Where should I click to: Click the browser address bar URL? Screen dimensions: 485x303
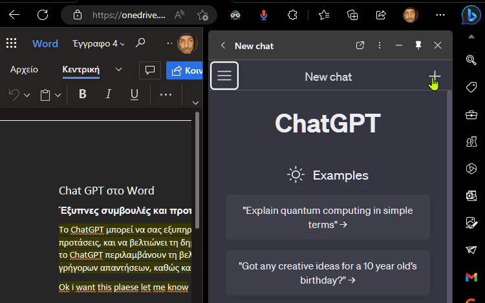point(129,15)
